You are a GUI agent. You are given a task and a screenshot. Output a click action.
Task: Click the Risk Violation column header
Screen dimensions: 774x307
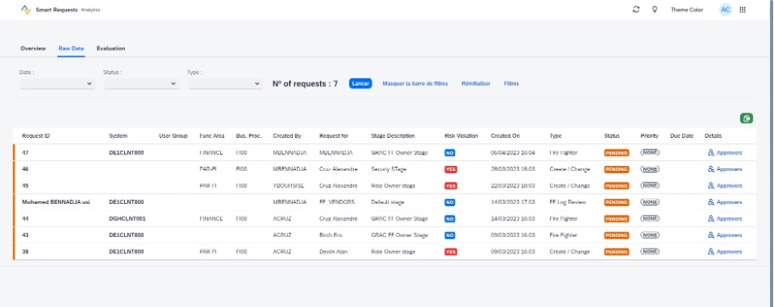[x=461, y=136]
